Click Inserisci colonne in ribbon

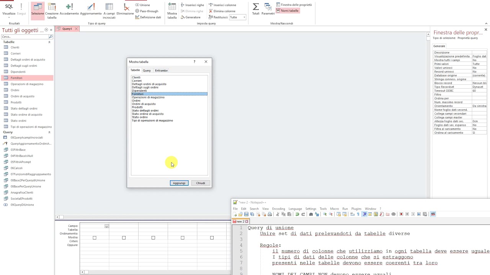222,5
